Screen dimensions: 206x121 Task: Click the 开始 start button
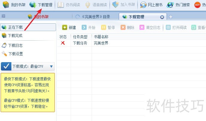point(88,27)
